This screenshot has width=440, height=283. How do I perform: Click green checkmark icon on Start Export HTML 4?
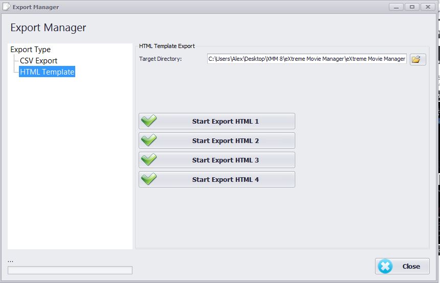coord(149,179)
